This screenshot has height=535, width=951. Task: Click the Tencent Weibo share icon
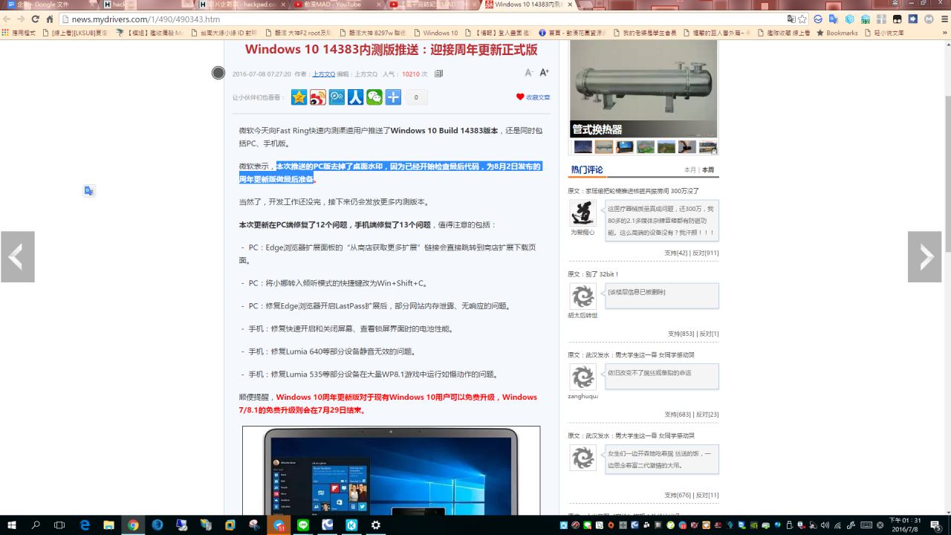point(337,97)
